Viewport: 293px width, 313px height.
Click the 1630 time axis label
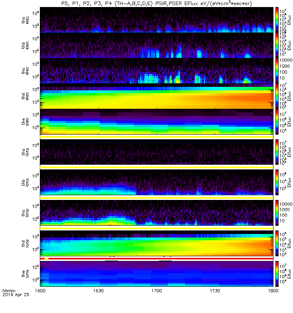tap(98, 291)
